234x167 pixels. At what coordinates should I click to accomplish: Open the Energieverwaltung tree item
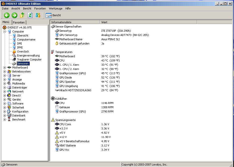pyautogui.click(x=28, y=55)
